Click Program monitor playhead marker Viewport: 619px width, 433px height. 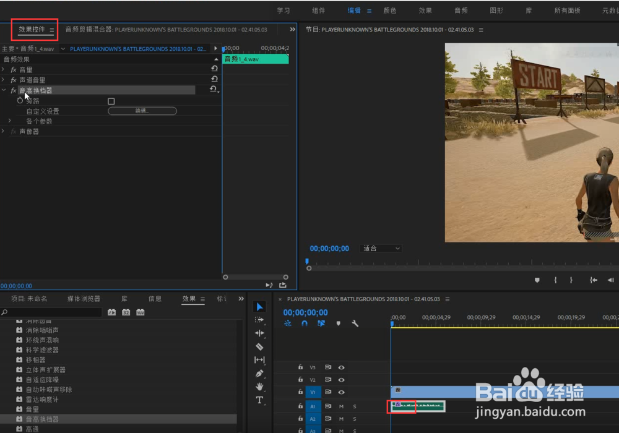tap(307, 261)
